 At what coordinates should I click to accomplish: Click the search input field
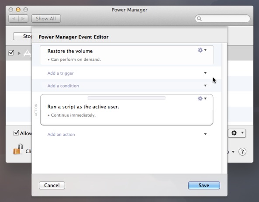coord(222,19)
